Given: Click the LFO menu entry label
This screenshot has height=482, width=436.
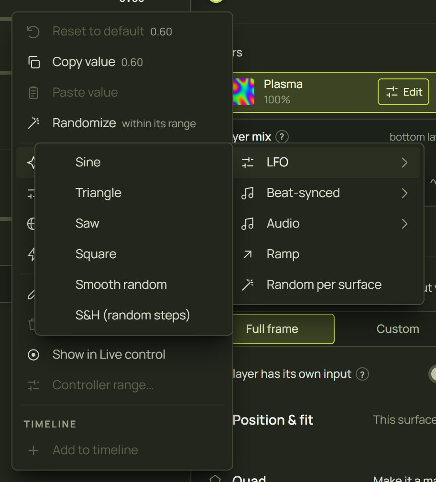Looking at the screenshot, I should [277, 162].
